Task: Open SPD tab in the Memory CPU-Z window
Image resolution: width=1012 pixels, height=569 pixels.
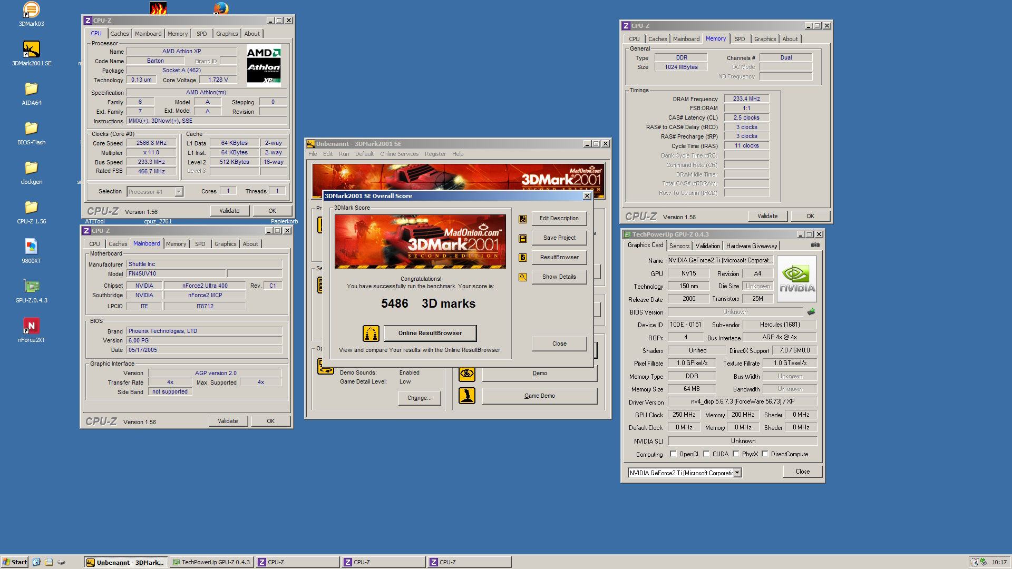Action: point(740,39)
